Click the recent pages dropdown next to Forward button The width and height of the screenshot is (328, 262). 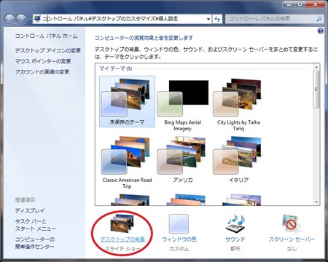(x=29, y=19)
